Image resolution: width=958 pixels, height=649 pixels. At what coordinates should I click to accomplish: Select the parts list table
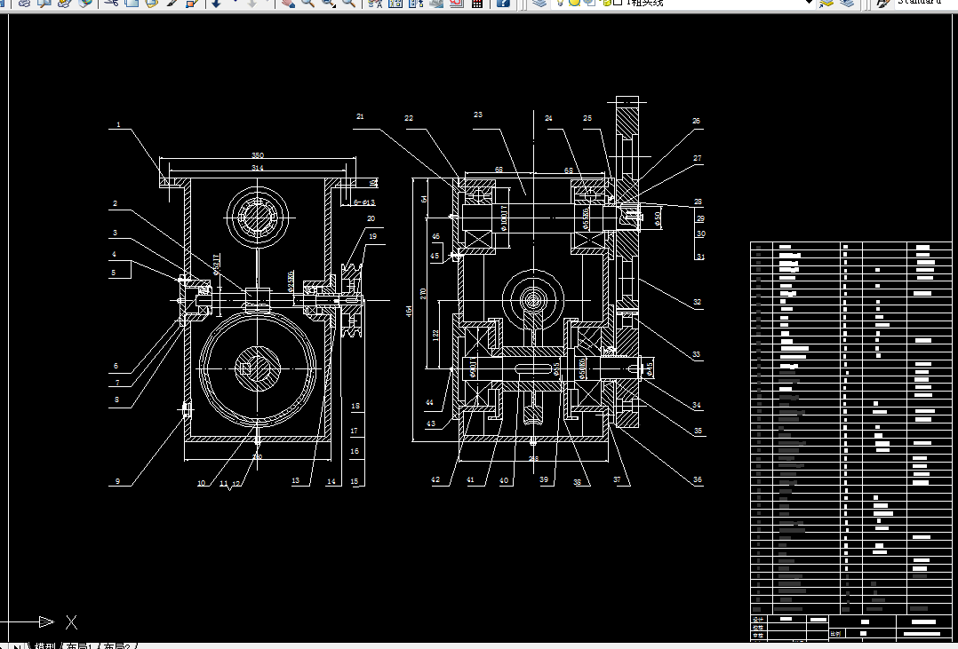(851, 429)
